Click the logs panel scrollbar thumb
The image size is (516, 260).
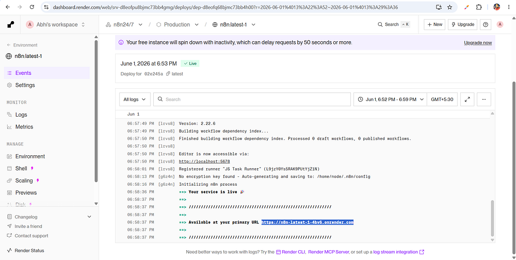click(492, 218)
